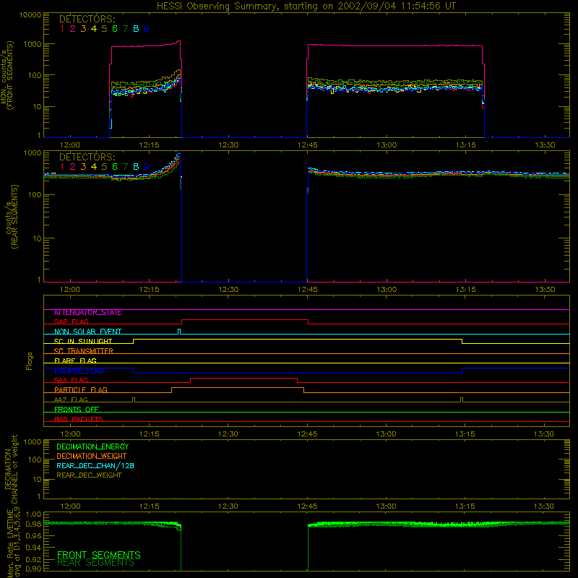The height and width of the screenshot is (578, 578).
Task: Click DETECTORS: heading in the rear segments plot
Action: [x=87, y=158]
